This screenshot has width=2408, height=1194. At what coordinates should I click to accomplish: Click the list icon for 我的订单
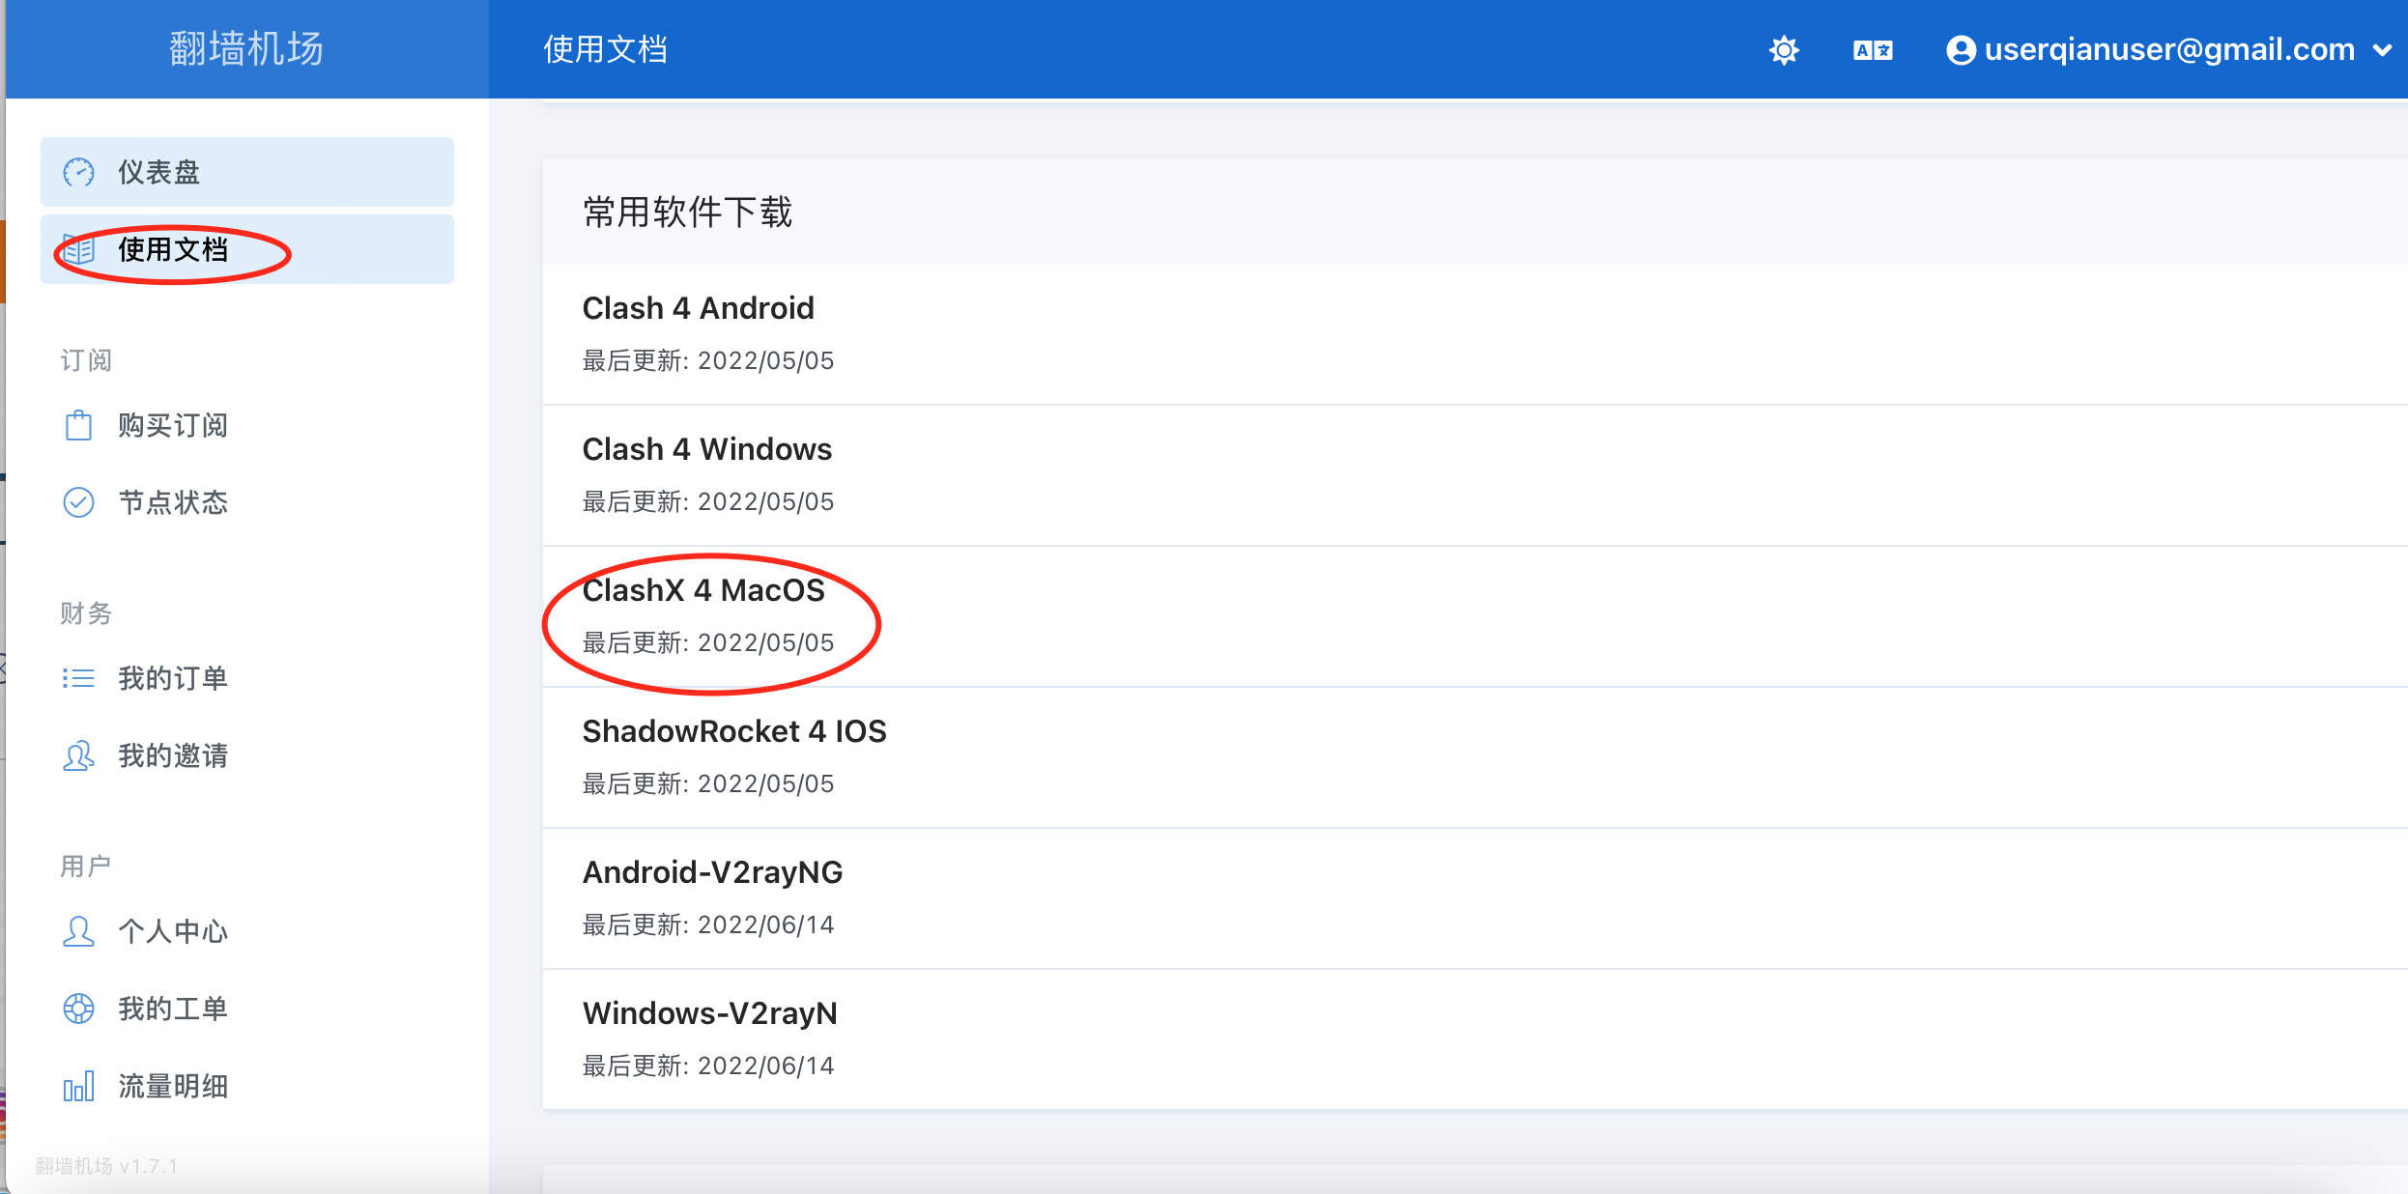click(78, 678)
